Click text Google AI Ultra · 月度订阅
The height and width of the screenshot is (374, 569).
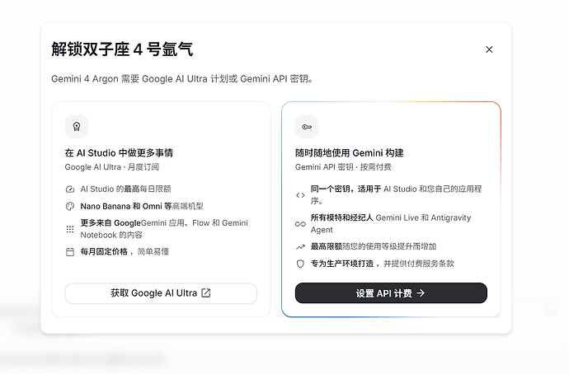click(112, 167)
